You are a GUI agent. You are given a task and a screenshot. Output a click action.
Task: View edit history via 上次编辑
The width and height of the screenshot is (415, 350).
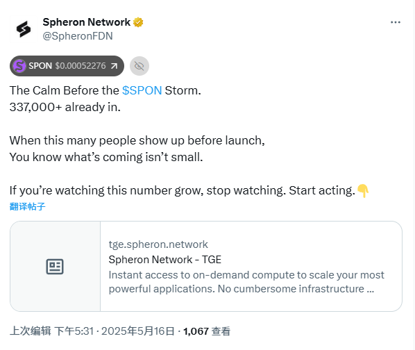(30, 331)
